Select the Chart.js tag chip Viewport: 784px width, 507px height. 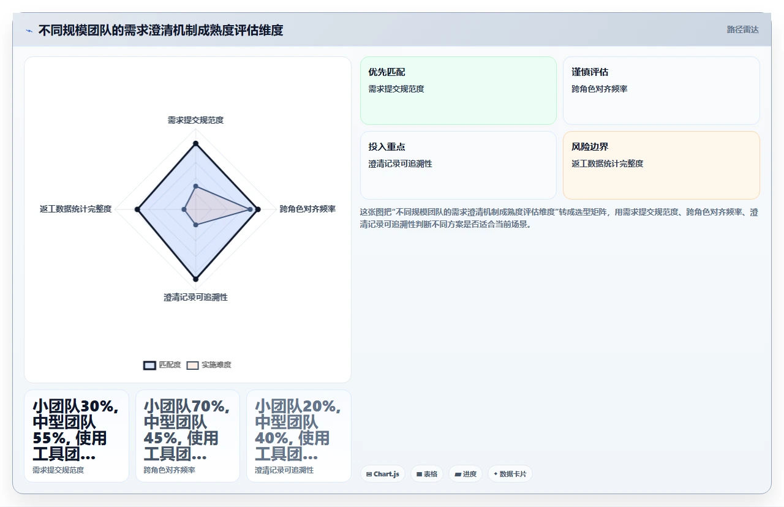(383, 474)
